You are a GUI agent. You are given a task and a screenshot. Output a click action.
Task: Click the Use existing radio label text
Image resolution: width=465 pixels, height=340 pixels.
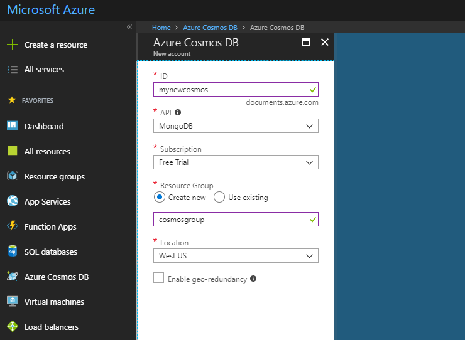tap(248, 198)
